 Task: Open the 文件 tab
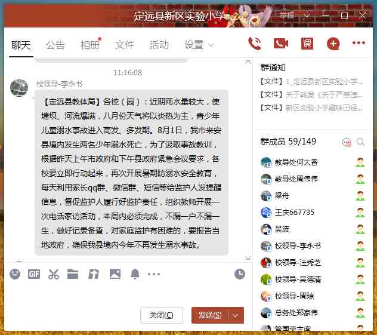point(125,45)
